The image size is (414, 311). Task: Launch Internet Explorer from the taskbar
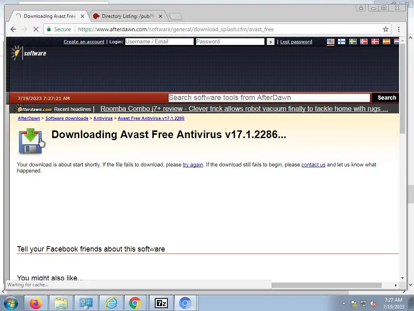click(x=111, y=303)
